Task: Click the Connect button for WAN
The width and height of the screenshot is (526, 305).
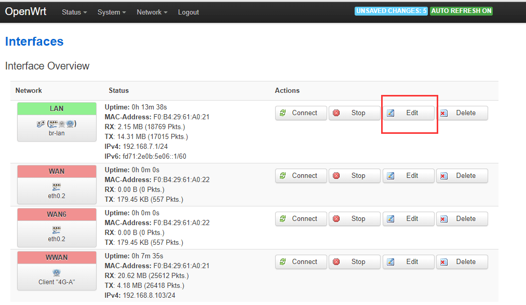Action: tap(301, 176)
